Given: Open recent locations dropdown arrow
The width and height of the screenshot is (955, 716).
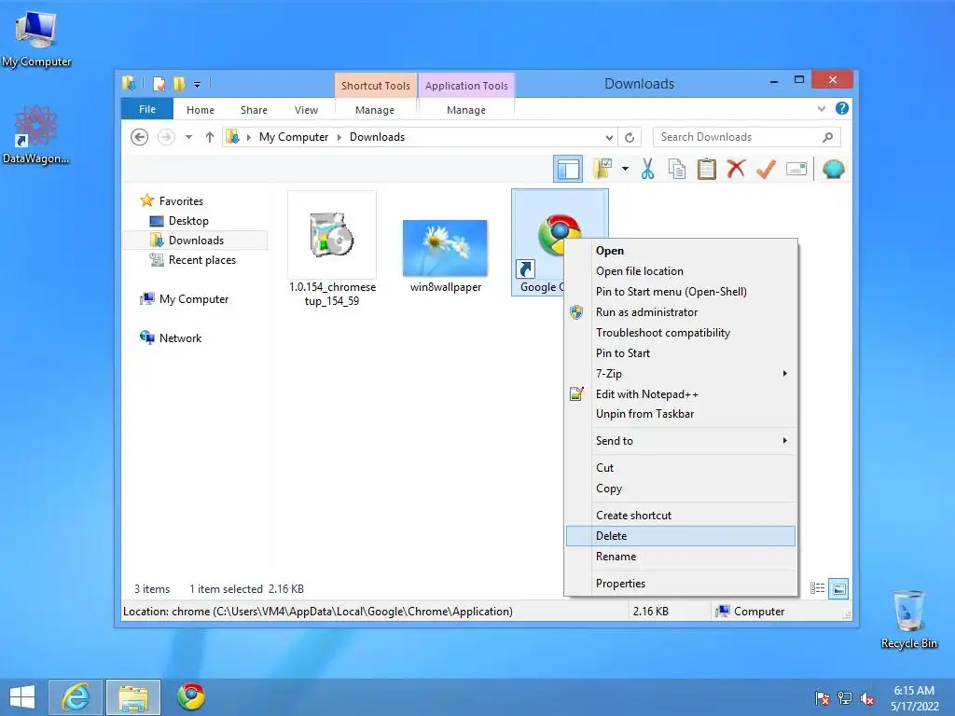Looking at the screenshot, I should 188,137.
